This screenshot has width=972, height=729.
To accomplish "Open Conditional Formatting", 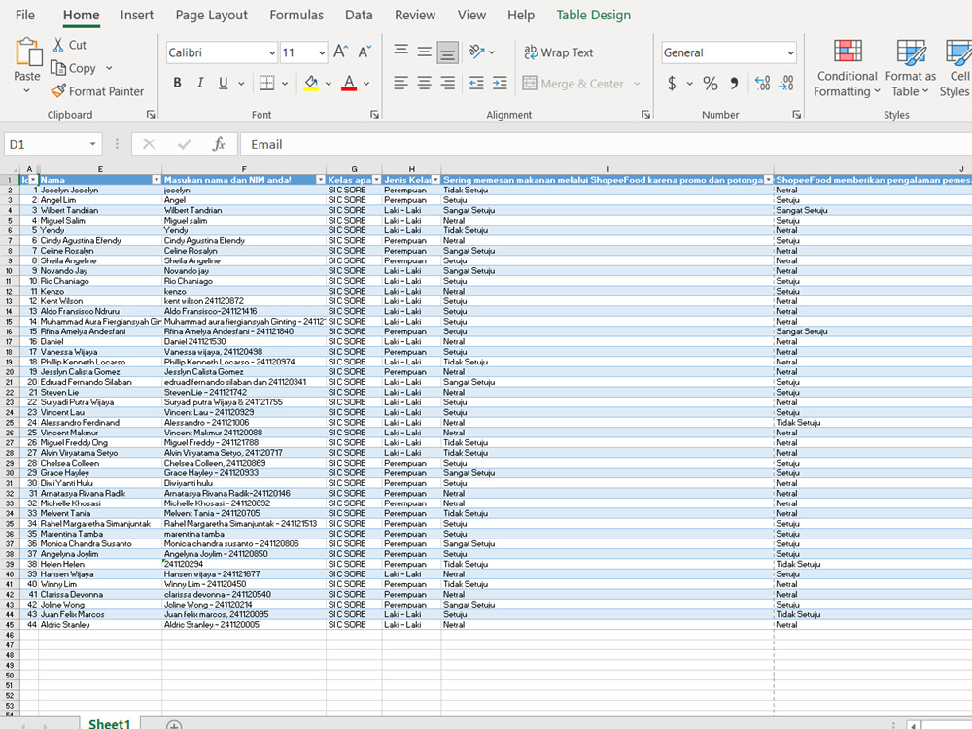I will click(x=847, y=68).
